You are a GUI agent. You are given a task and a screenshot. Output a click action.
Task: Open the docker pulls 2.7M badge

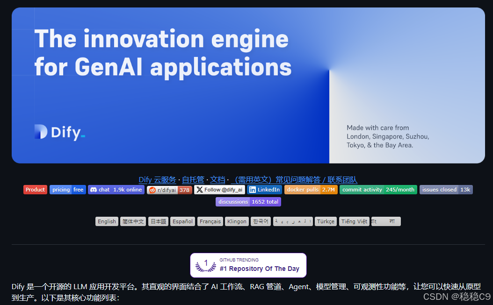click(x=311, y=190)
